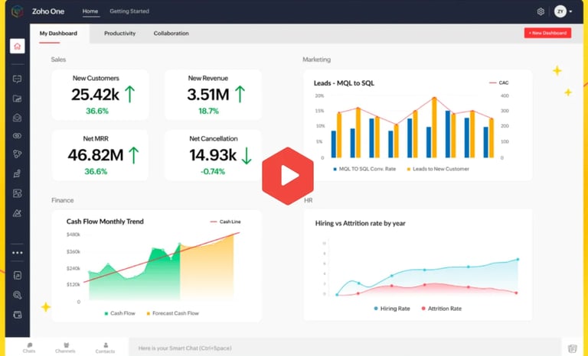Viewport: 588px width, 356px height.
Task: Play the video with center play button
Action: [x=288, y=176]
